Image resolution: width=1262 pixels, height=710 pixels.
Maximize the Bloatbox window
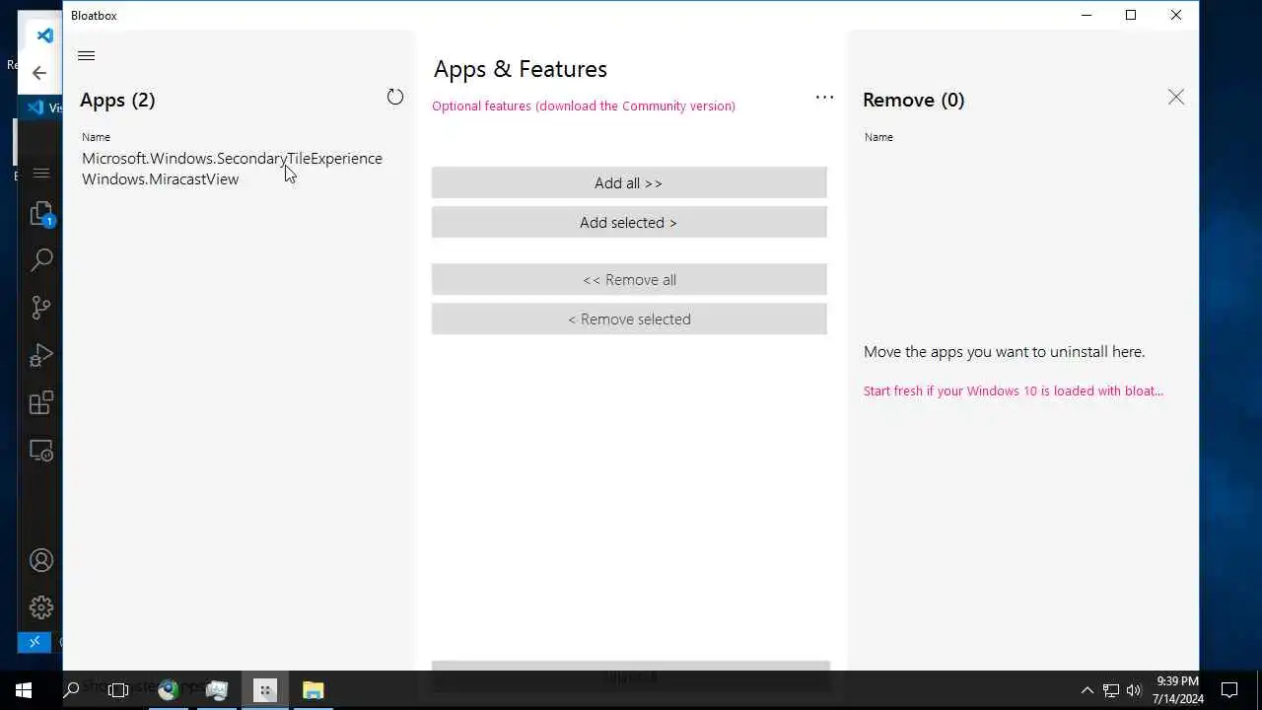click(1131, 15)
